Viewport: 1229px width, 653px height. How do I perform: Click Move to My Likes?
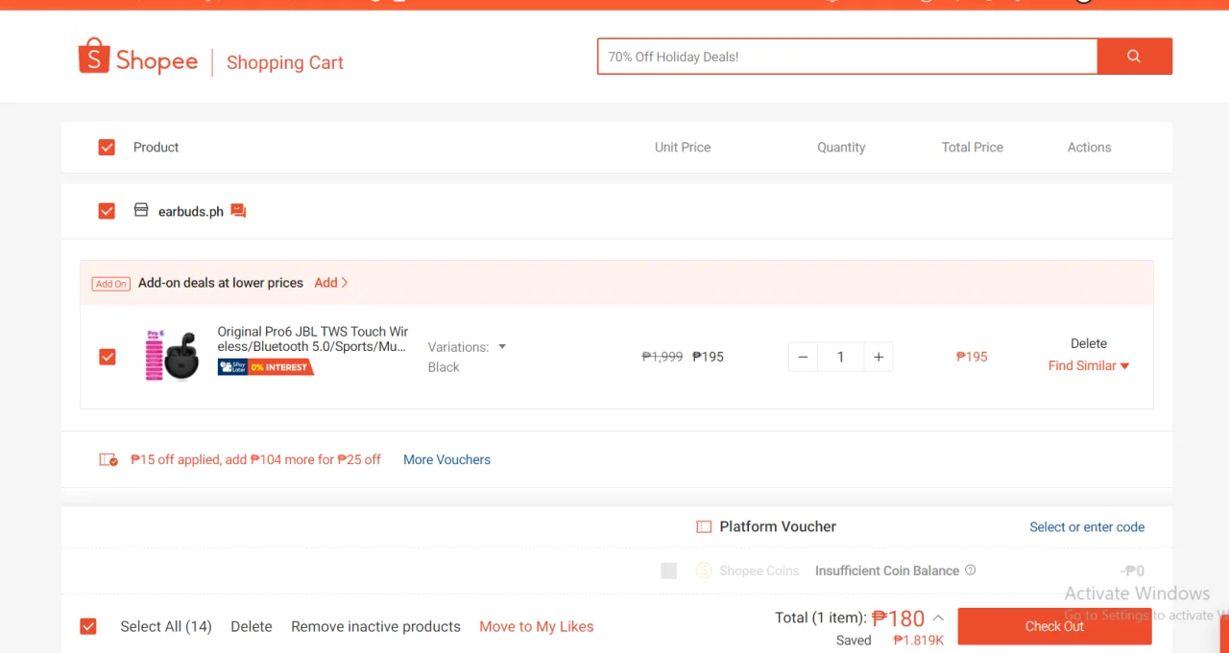(x=537, y=626)
